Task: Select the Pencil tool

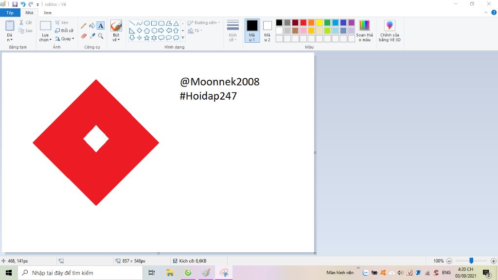Action: [84, 26]
